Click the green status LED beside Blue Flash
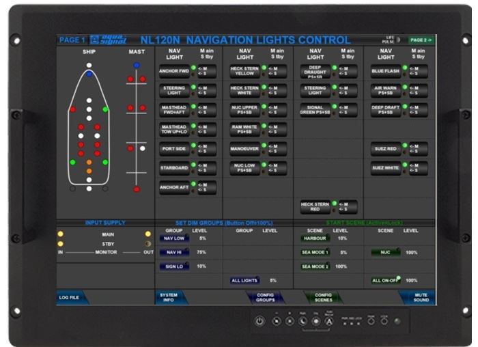This screenshot has height=347, width=478. pos(405,68)
